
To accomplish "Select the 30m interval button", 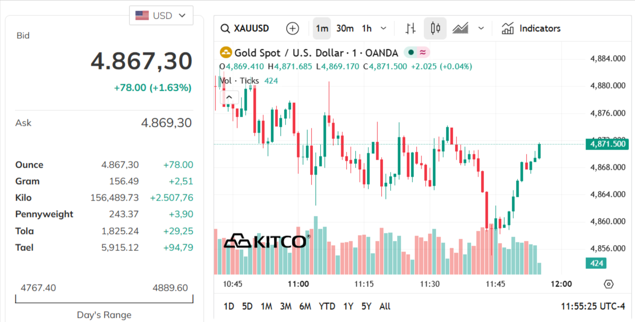I will (344, 28).
